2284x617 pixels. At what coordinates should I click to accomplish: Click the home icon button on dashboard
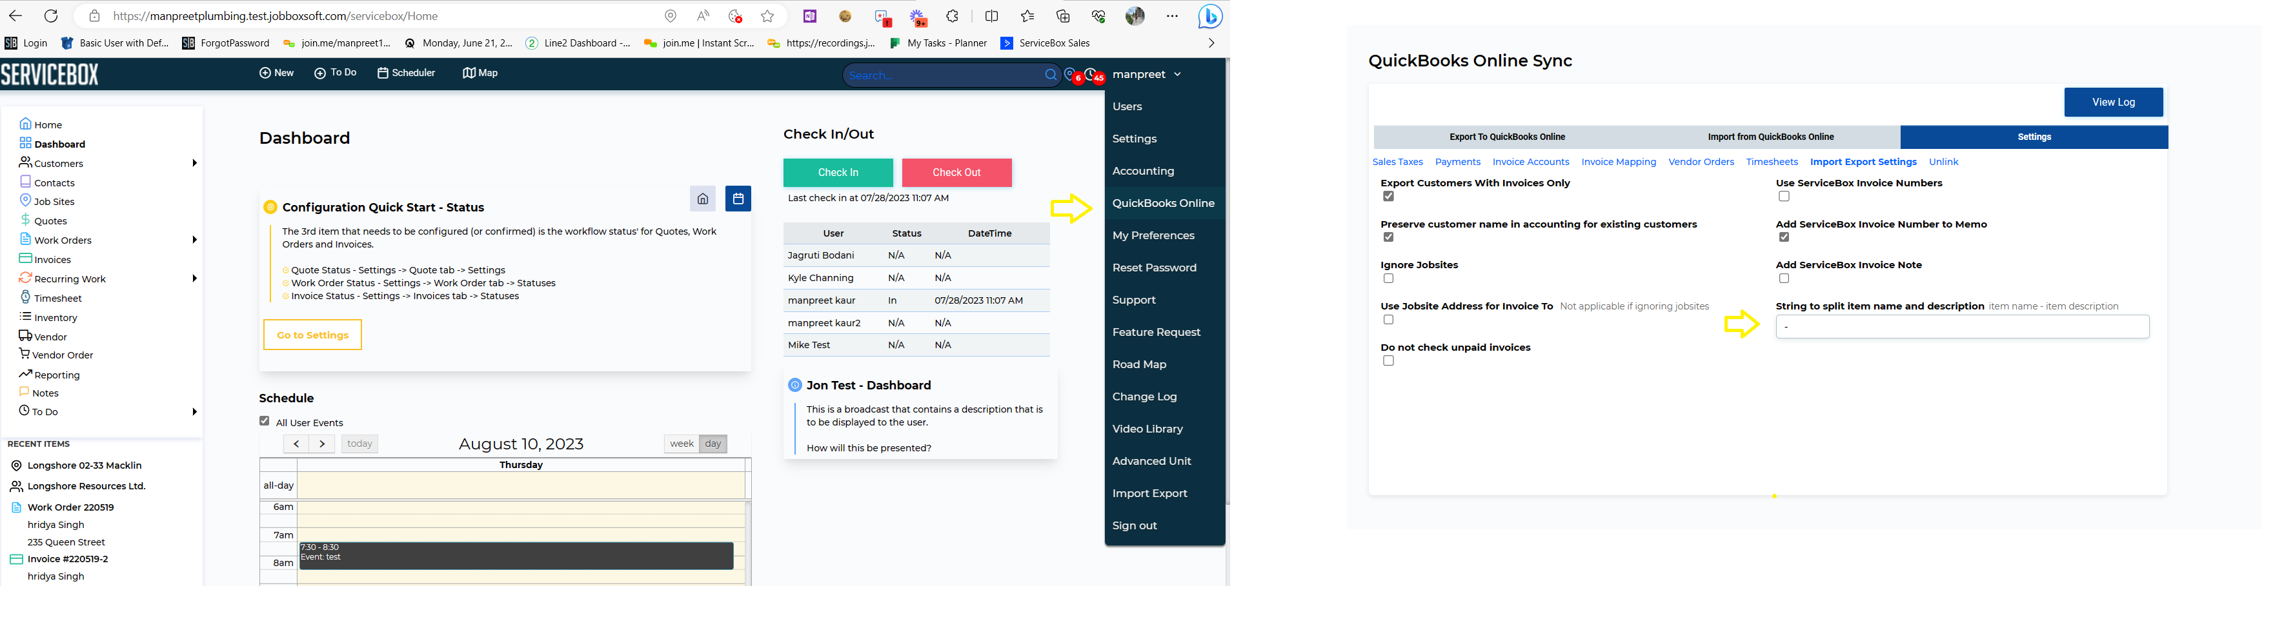pyautogui.click(x=702, y=199)
